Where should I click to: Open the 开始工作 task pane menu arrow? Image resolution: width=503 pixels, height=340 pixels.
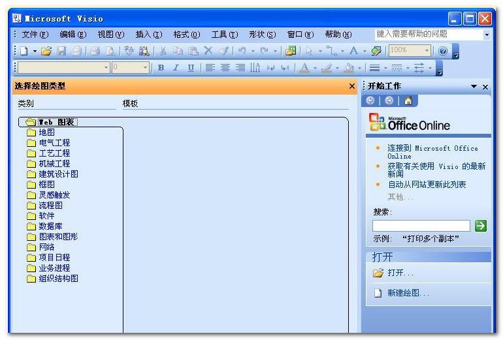point(474,87)
